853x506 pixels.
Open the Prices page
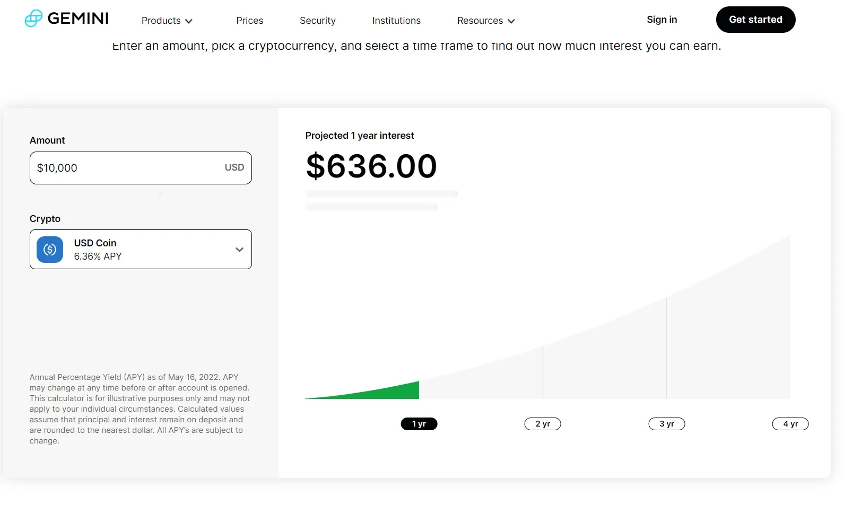250,21
